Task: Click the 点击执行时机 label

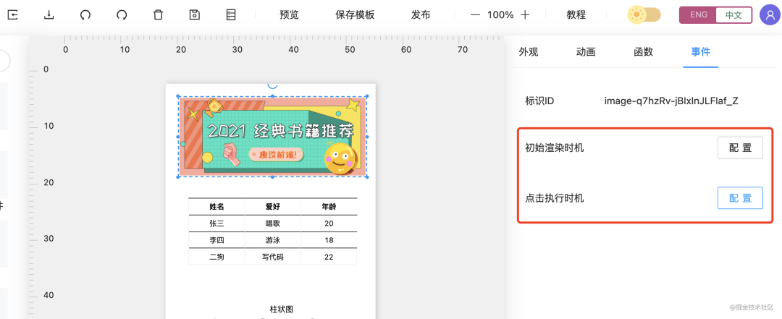Action: click(x=555, y=198)
